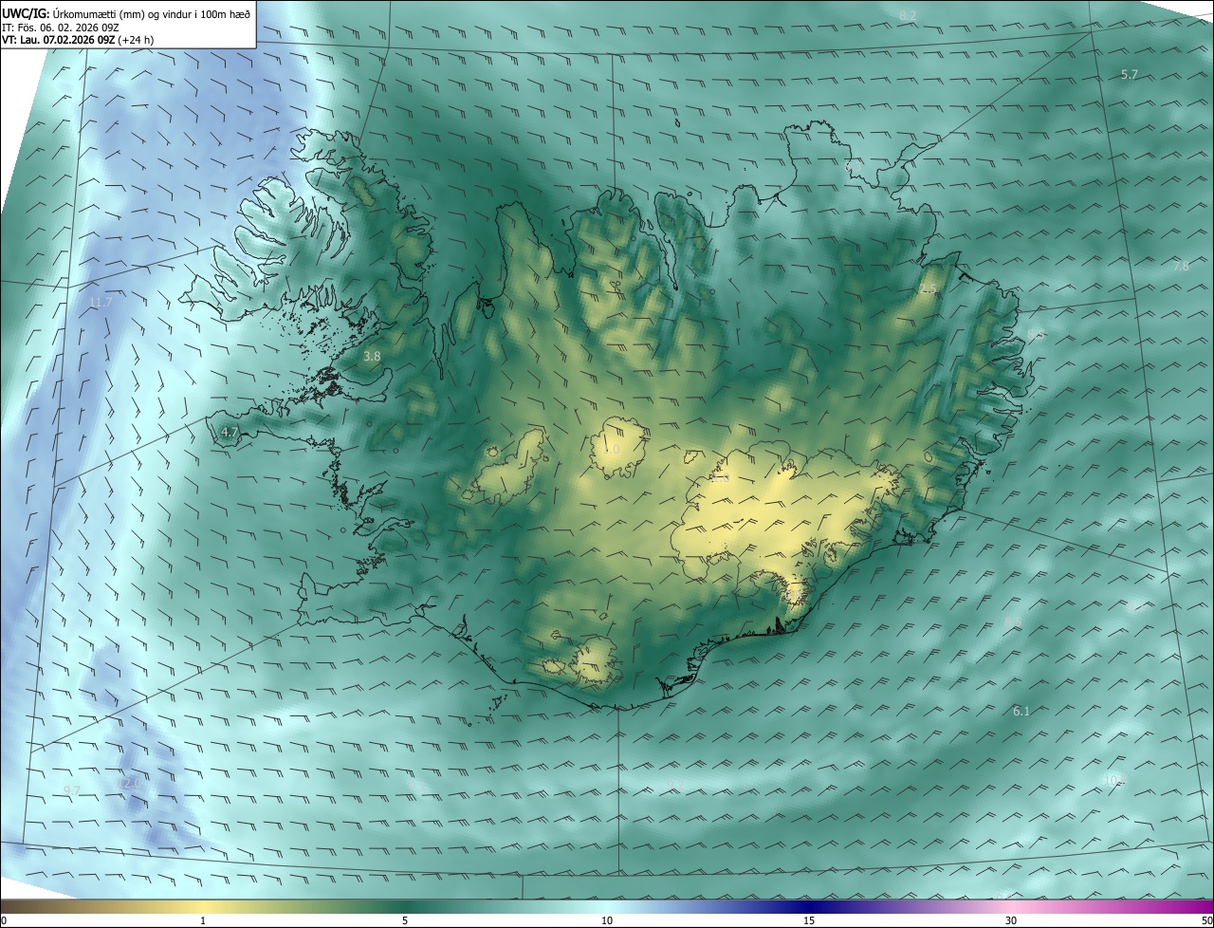Click the map value '2.5'
This screenshot has height=928, width=1214.
click(x=928, y=288)
